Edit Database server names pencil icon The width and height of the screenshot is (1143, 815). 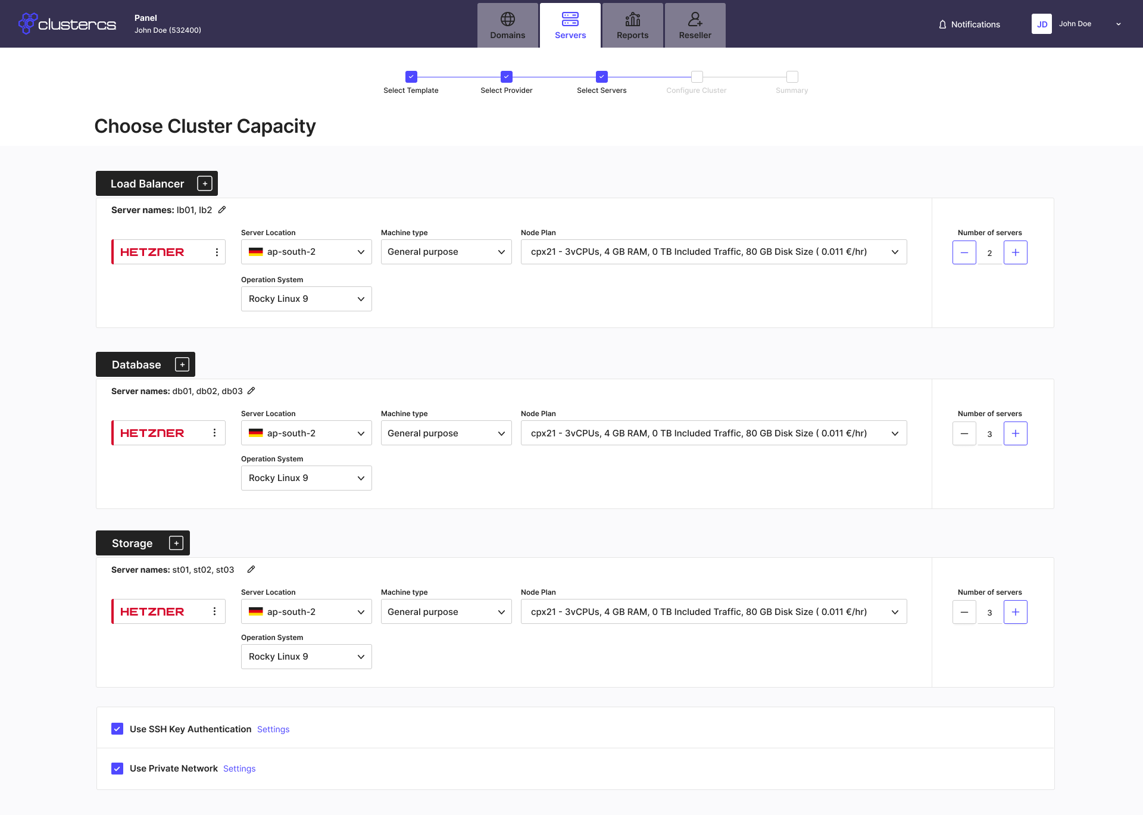[x=251, y=391]
